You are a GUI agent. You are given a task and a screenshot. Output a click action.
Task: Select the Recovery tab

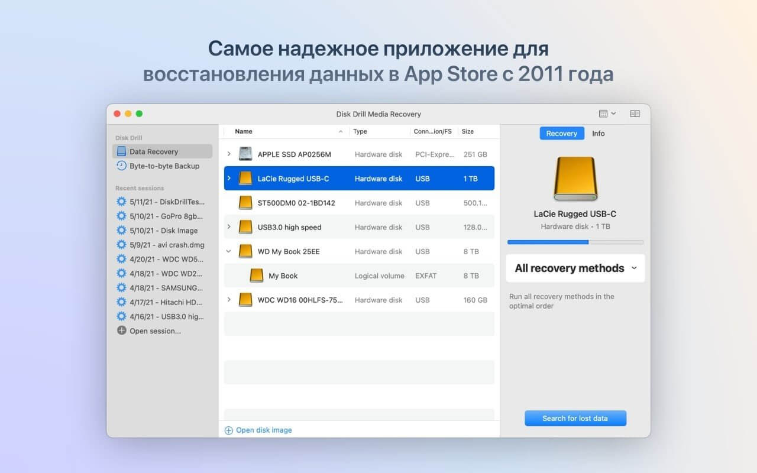point(561,133)
